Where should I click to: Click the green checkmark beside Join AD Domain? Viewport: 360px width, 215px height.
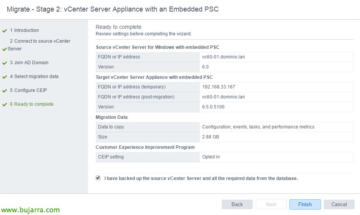(x=5, y=63)
